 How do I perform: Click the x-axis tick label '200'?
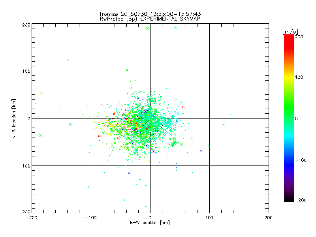[269, 218]
